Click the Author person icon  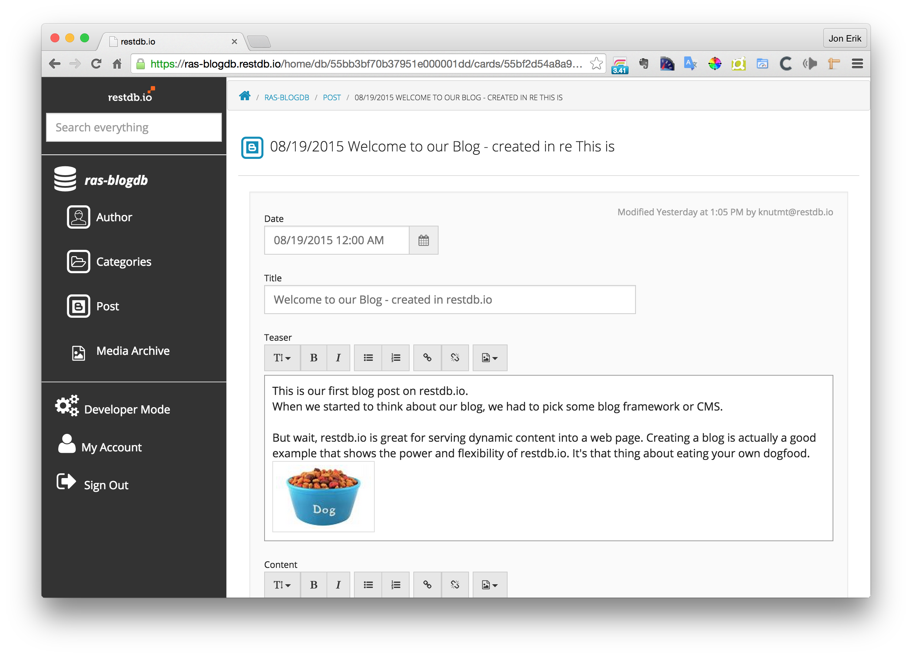[78, 217]
